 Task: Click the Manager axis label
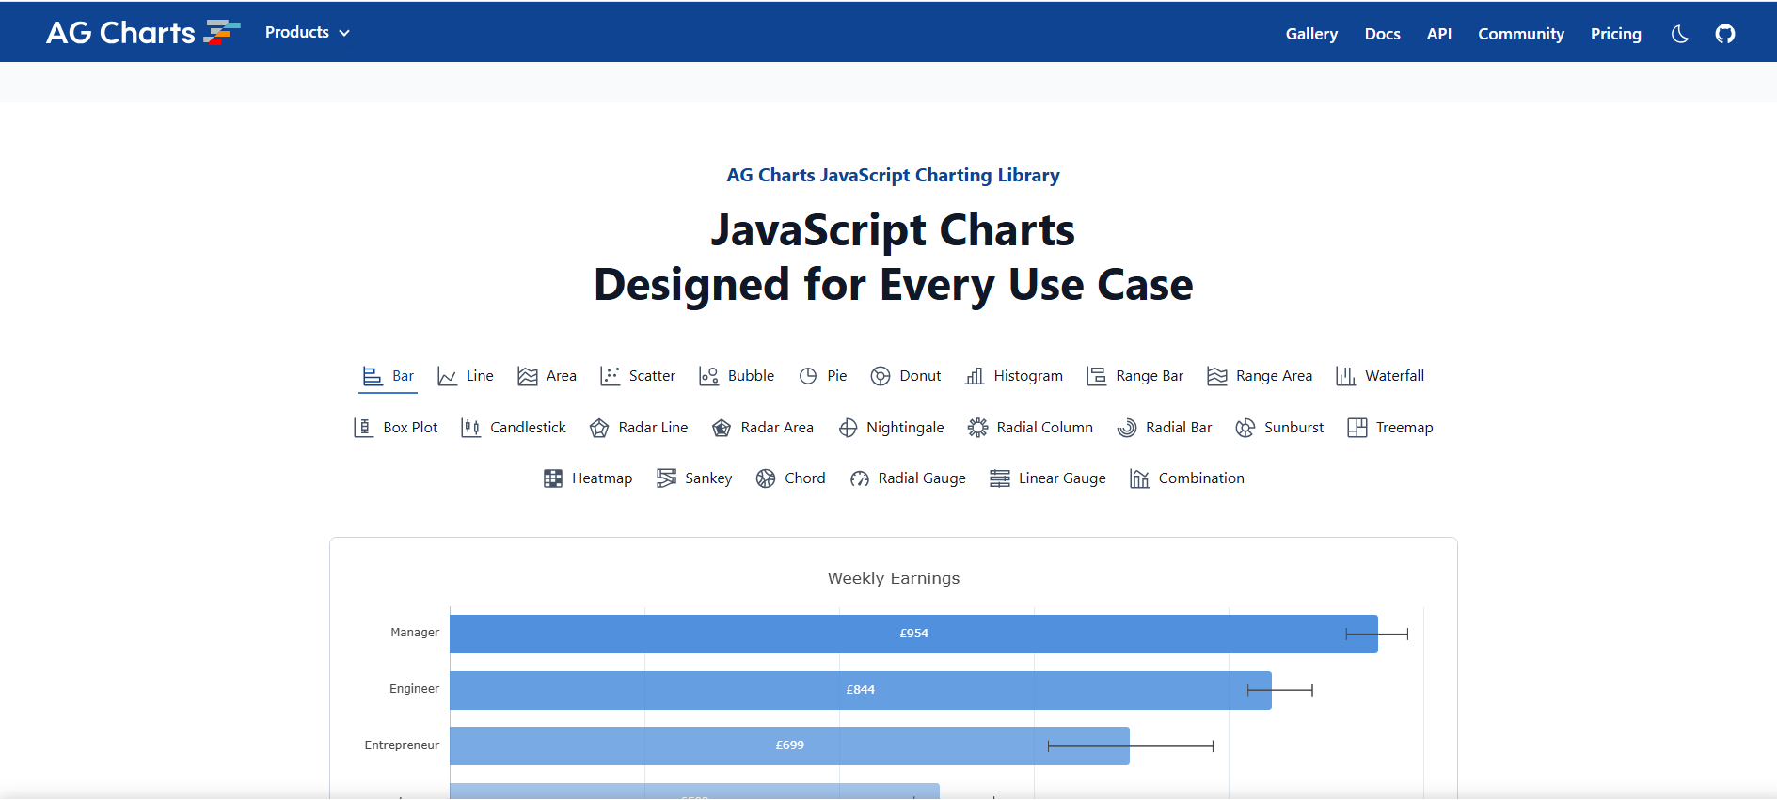tap(415, 633)
